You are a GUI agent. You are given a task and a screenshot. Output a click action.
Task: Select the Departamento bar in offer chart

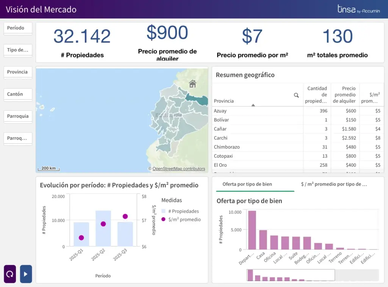252,230
